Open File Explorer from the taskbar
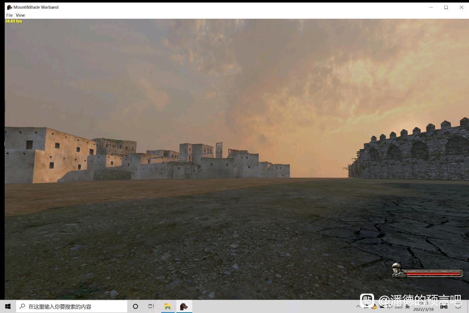Image resolution: width=469 pixels, height=313 pixels. pos(167,307)
